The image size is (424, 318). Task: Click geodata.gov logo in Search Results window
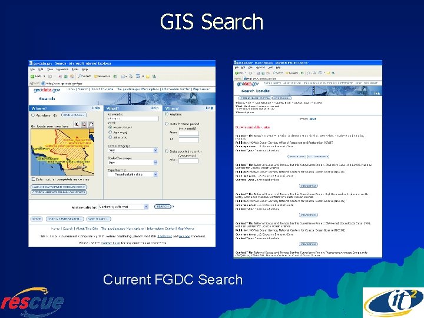[248, 84]
